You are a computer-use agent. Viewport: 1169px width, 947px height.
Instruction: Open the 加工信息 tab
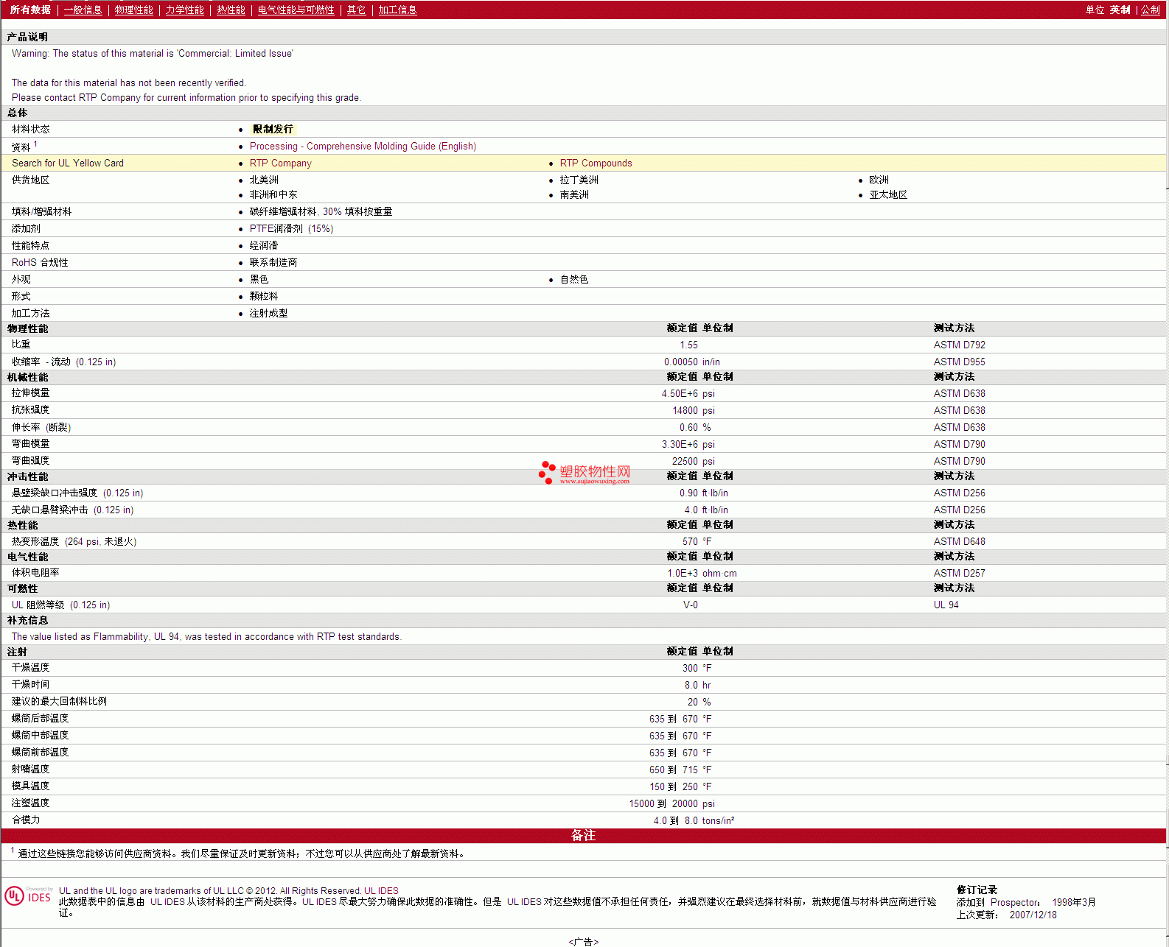coord(397,10)
